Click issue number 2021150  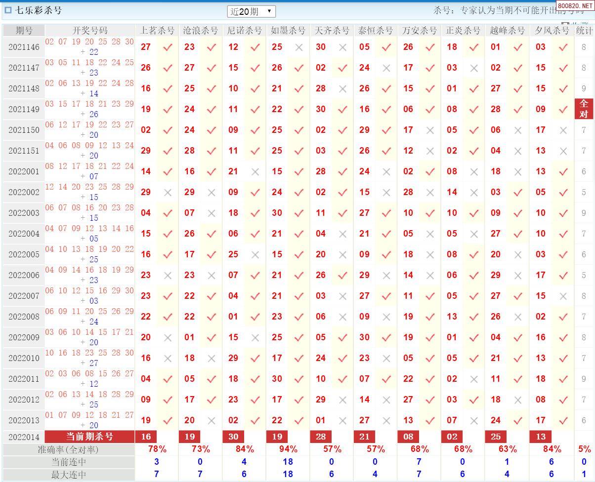(24, 130)
